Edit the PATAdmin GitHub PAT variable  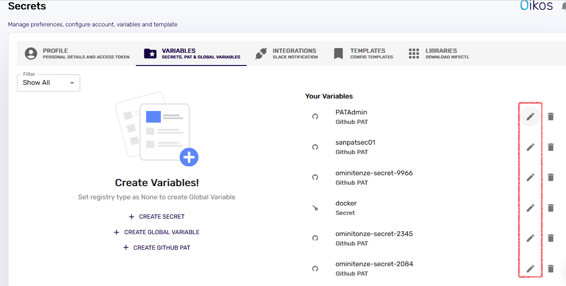[x=530, y=116]
